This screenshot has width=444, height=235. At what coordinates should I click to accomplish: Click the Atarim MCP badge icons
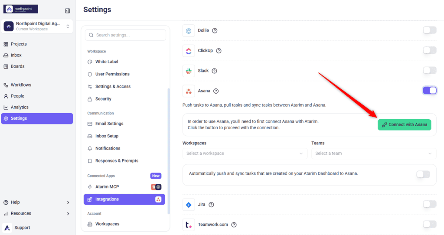[x=156, y=187]
